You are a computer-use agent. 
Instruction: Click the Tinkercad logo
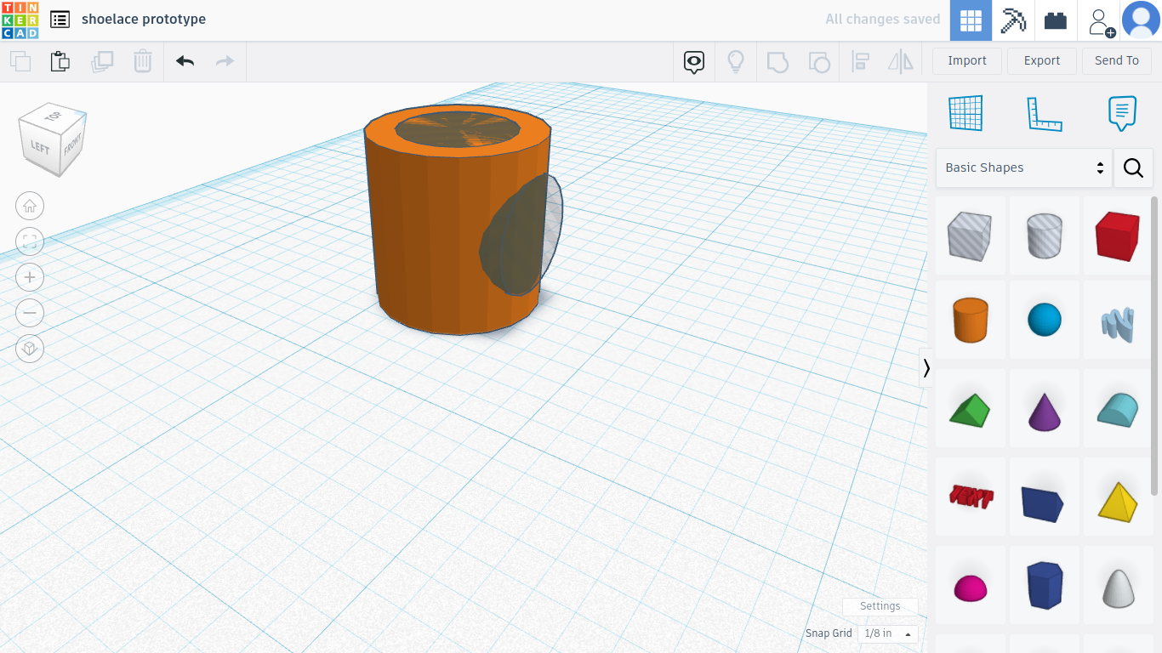[20, 20]
